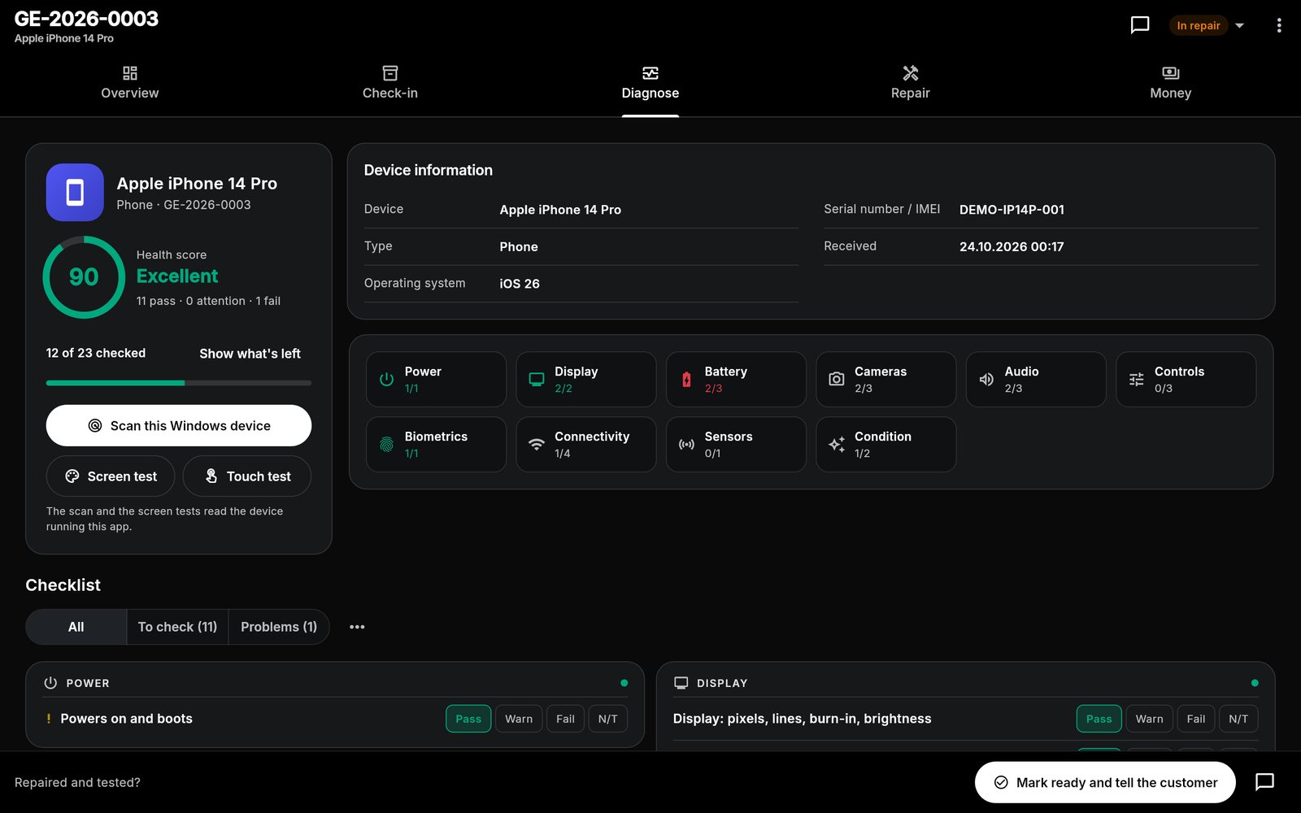
Task: Mark Display pixels row as Pass
Action: tap(1099, 719)
